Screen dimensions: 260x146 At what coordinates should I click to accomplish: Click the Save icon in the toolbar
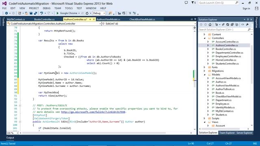coord(31,13)
